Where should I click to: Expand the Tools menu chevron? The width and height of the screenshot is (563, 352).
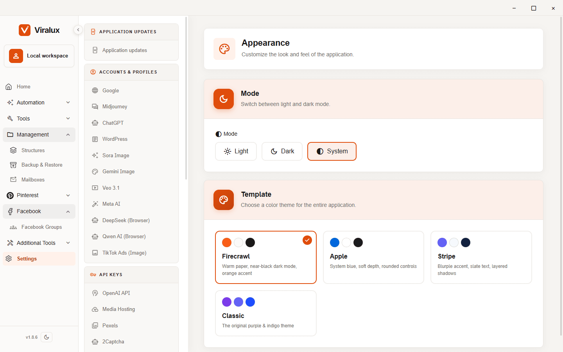68,119
